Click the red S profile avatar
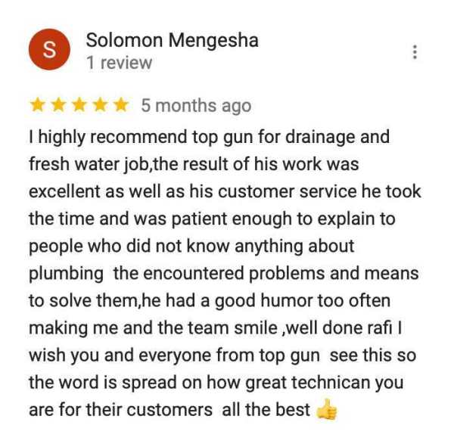This screenshot has width=454, height=447. [x=49, y=49]
